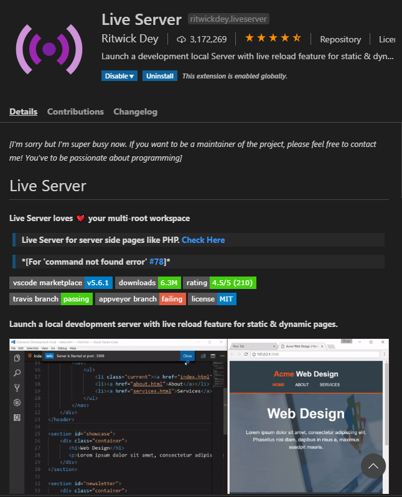
Task: Click the HOME nav link in the Acme preview
Action: pyautogui.click(x=278, y=384)
